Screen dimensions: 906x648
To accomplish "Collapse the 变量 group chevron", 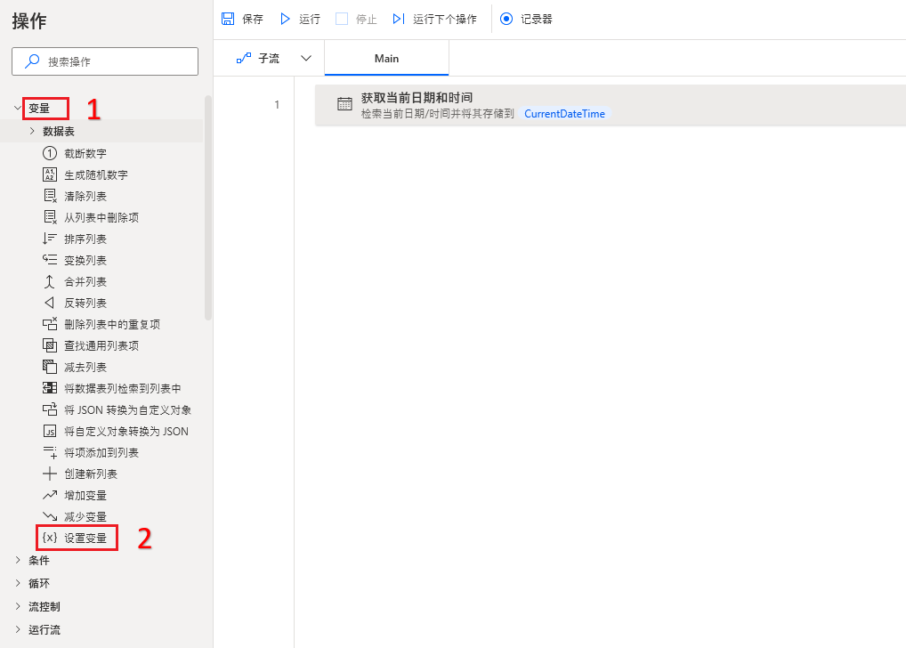I will [x=17, y=108].
